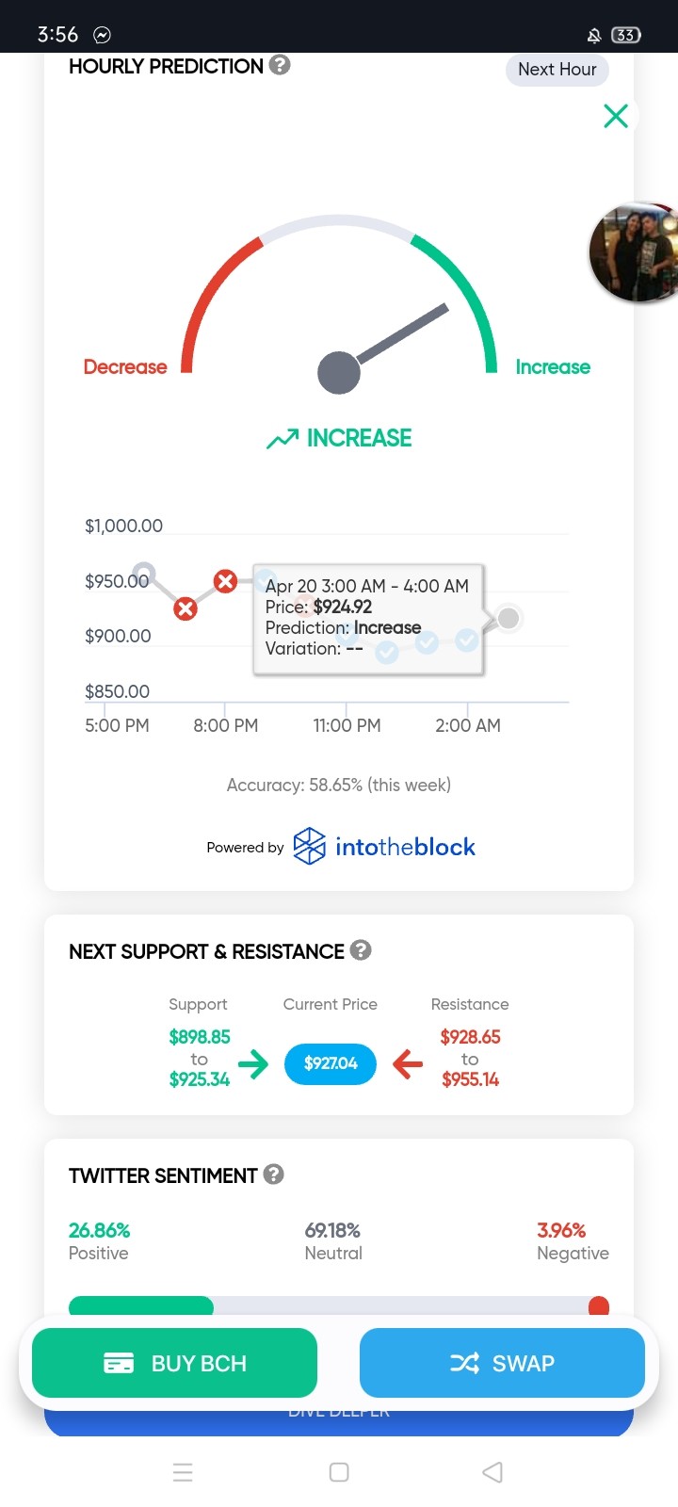Screen dimensions: 678x1507
Task: Open the Hourly Prediction help icon
Action: (280, 65)
